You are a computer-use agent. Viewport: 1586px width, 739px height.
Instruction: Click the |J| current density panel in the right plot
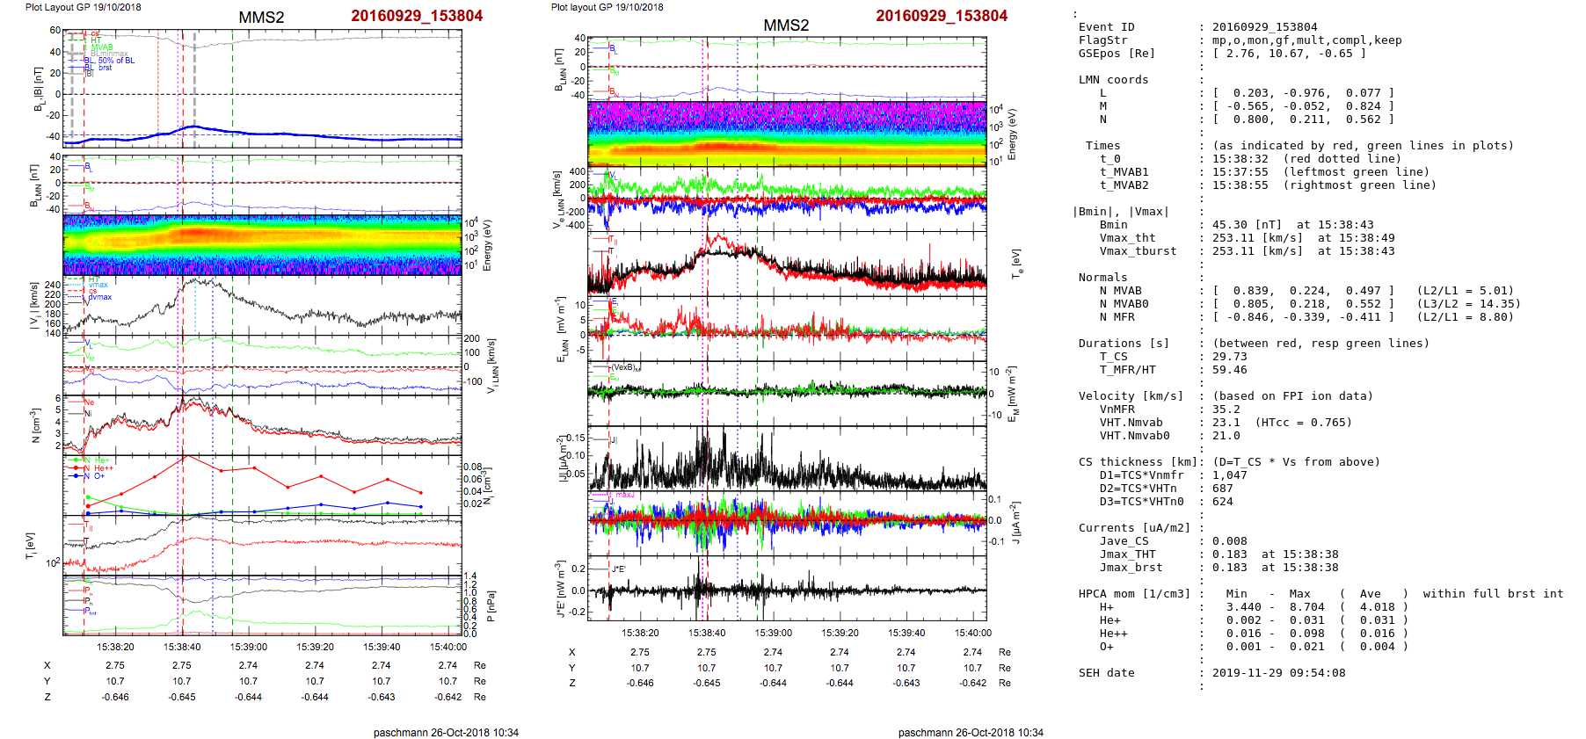pos(787,459)
